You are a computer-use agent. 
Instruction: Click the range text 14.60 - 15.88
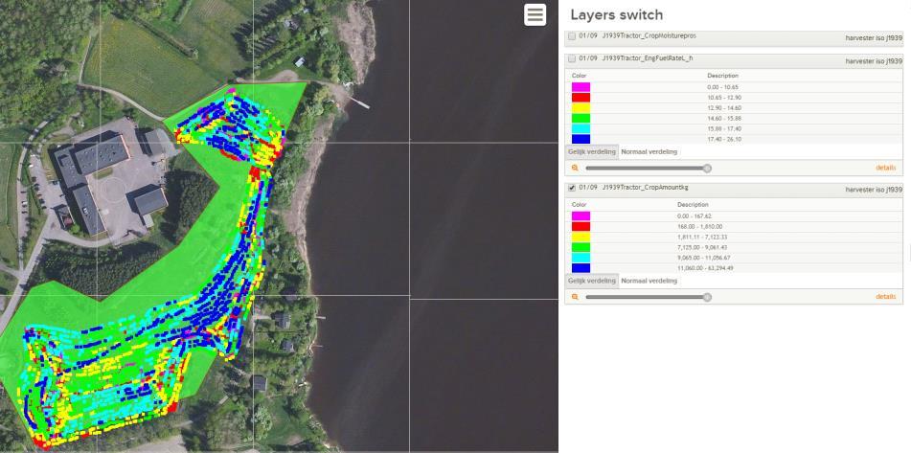pos(724,119)
